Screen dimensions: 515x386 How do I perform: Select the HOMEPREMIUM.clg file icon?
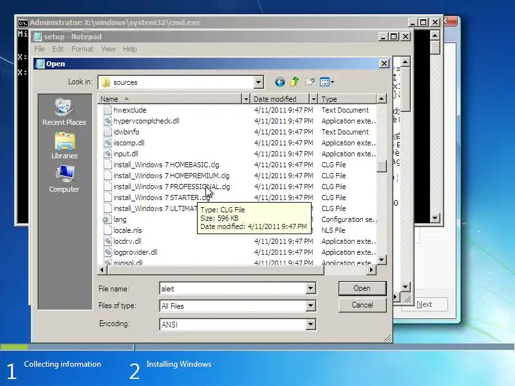click(x=108, y=176)
